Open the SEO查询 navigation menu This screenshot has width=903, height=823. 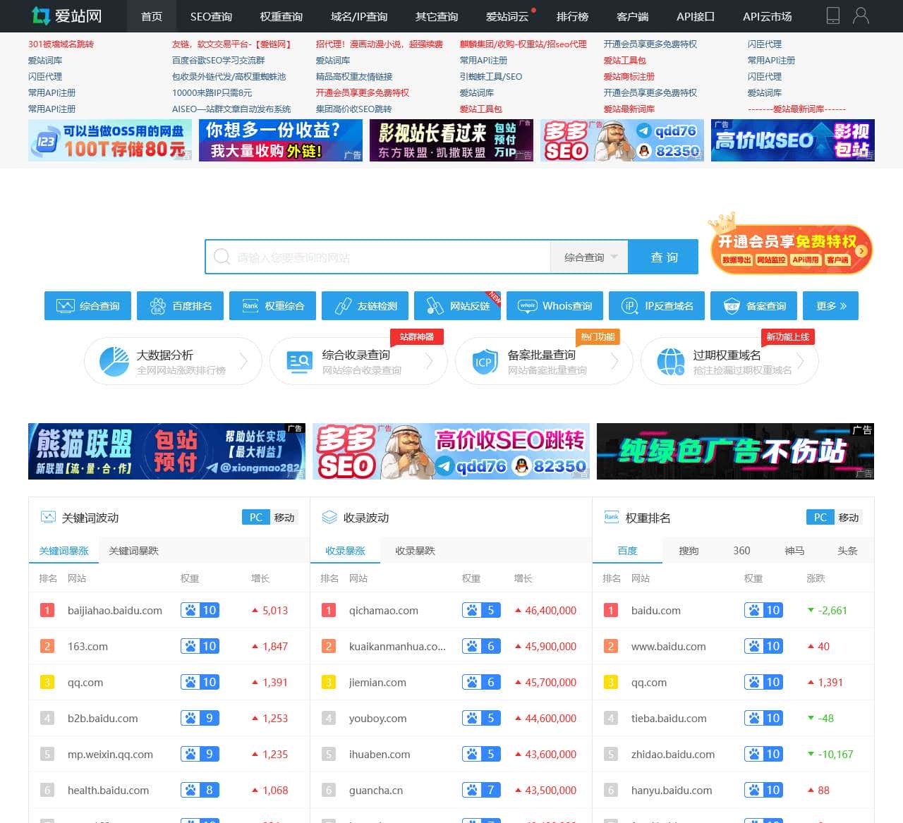point(211,16)
